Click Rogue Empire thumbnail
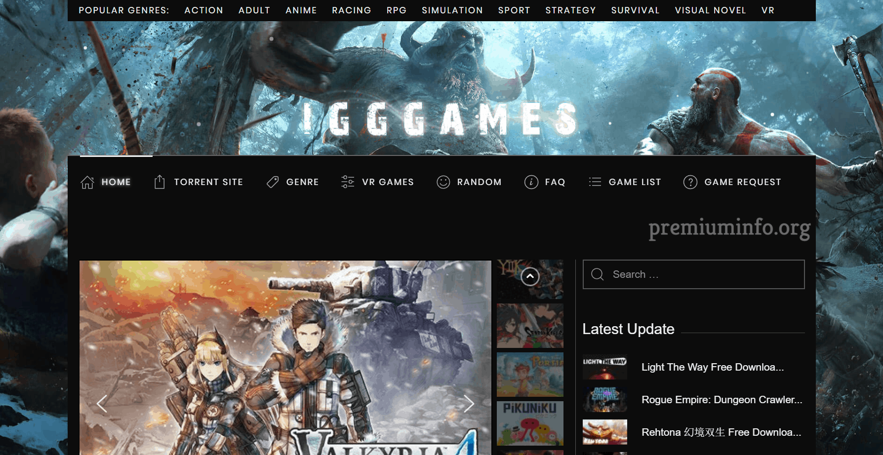This screenshot has height=455, width=883. [605, 400]
